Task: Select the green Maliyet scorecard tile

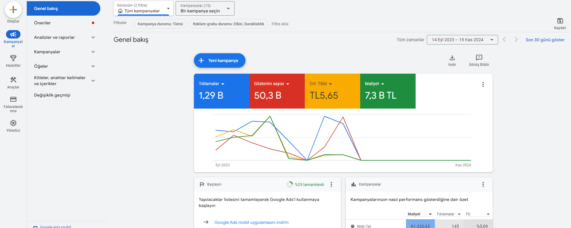Action: coord(388,91)
